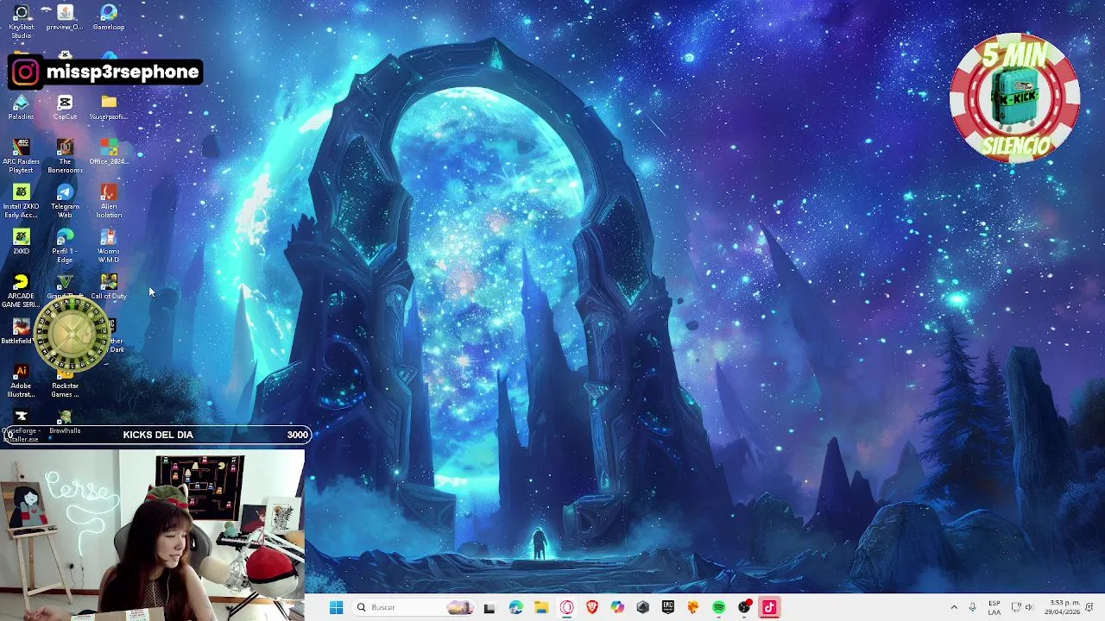Expand the hidden system tray icons chevron

pyautogui.click(x=954, y=607)
